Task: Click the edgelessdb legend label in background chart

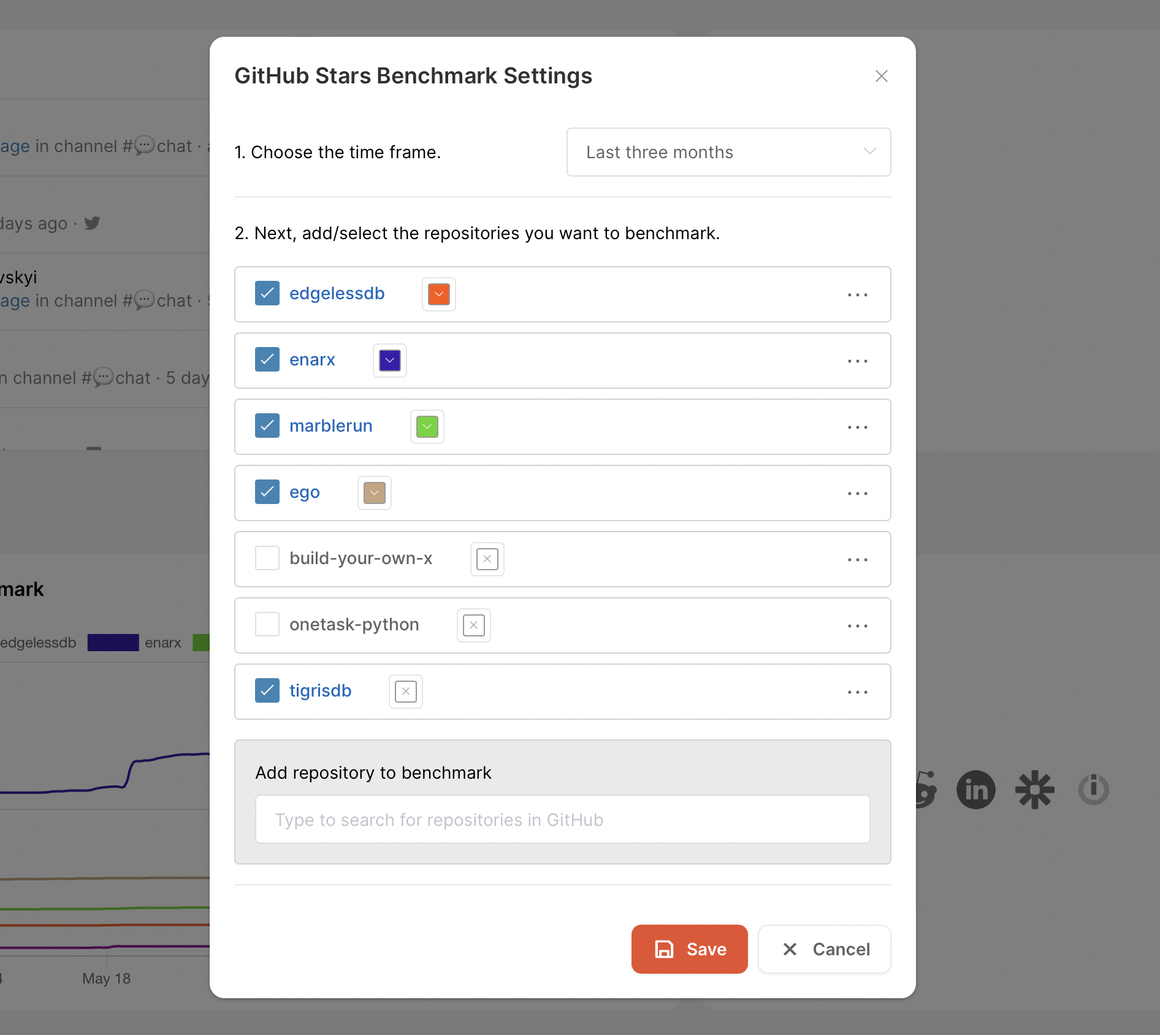Action: point(38,643)
